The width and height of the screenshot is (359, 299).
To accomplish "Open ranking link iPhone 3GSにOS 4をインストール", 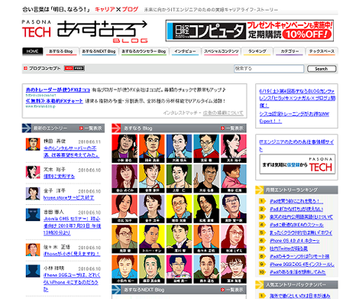I will tap(302, 265).
